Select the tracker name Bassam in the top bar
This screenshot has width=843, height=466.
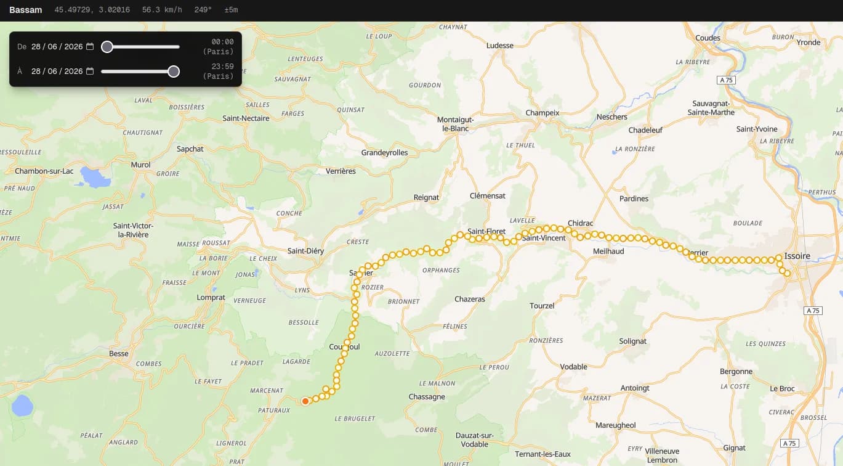tap(26, 10)
